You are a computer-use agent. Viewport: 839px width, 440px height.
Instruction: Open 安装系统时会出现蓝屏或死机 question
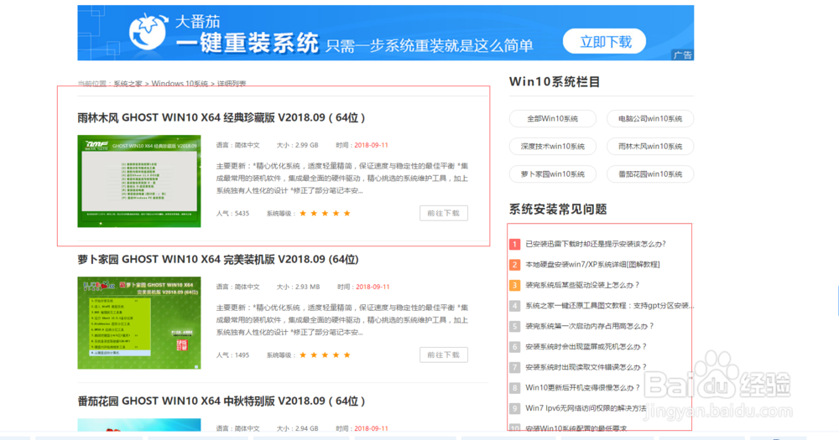(x=586, y=347)
